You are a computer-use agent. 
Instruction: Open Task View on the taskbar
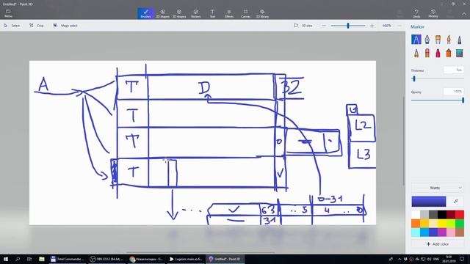[x=29, y=259]
